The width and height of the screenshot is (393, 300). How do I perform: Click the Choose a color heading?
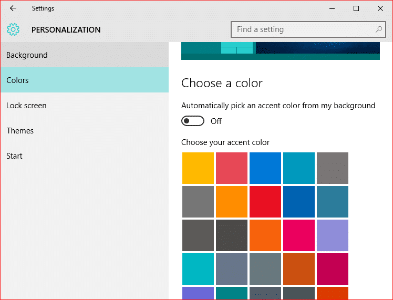pyautogui.click(x=222, y=83)
